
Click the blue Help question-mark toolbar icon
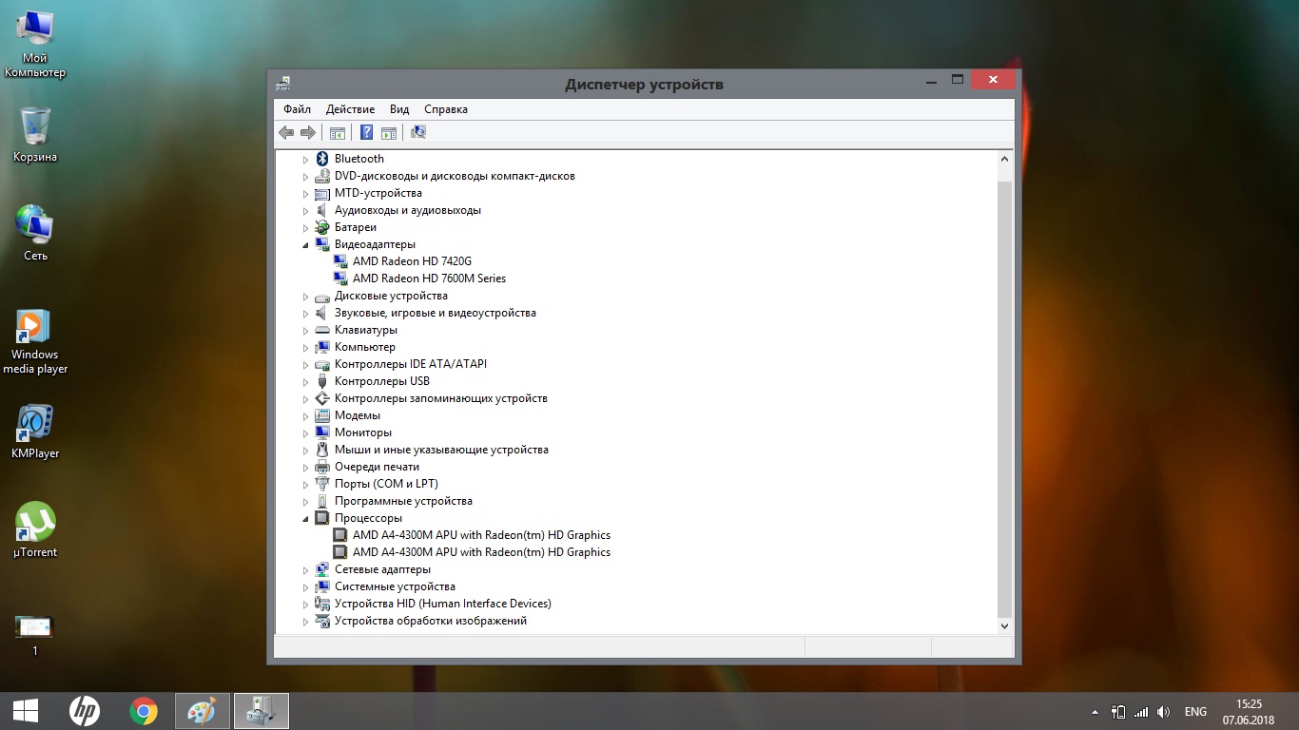pos(366,132)
